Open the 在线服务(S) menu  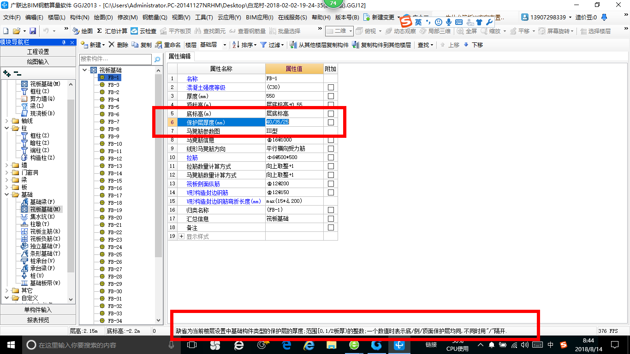coord(292,17)
